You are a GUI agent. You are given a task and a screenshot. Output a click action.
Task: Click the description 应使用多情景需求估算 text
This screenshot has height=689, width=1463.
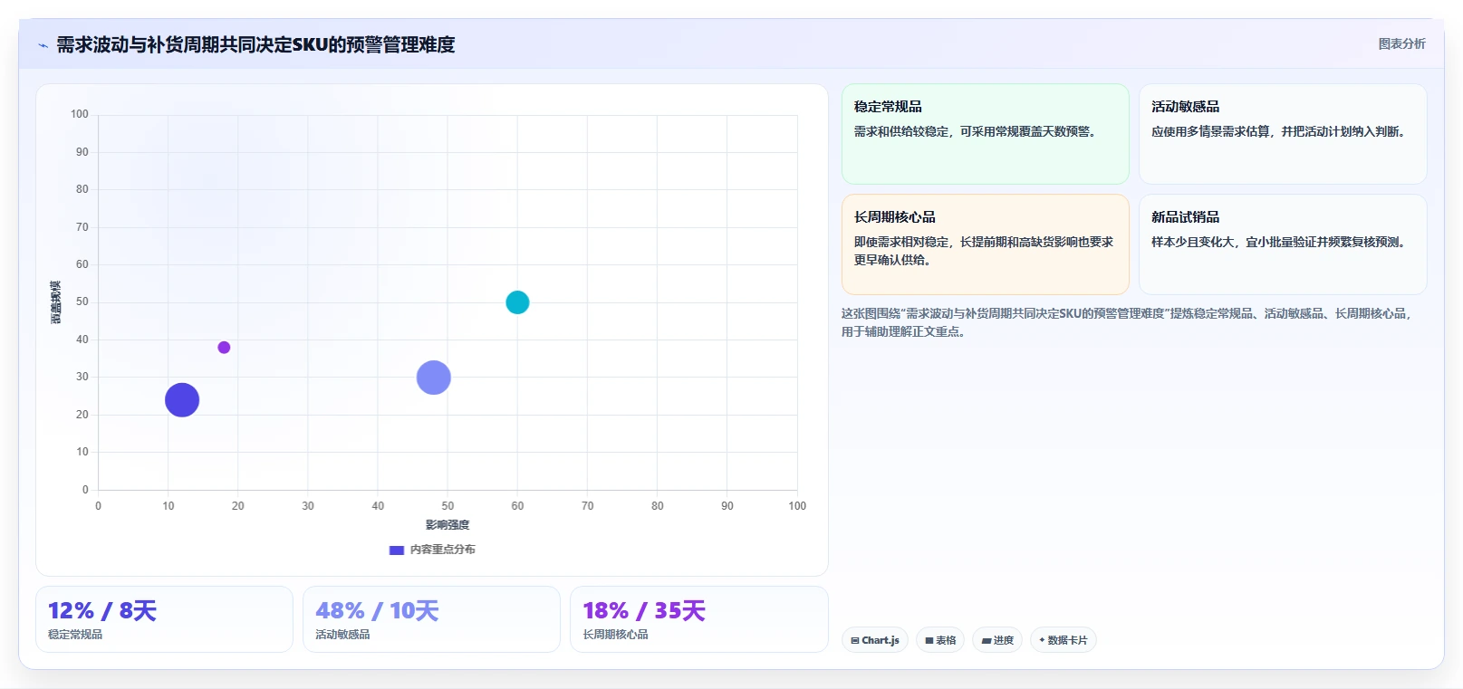(x=1280, y=132)
